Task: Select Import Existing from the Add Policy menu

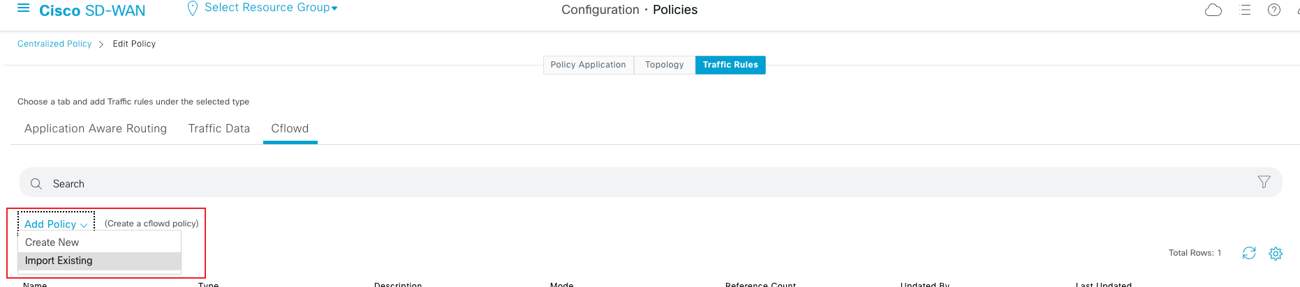Action: click(x=59, y=261)
